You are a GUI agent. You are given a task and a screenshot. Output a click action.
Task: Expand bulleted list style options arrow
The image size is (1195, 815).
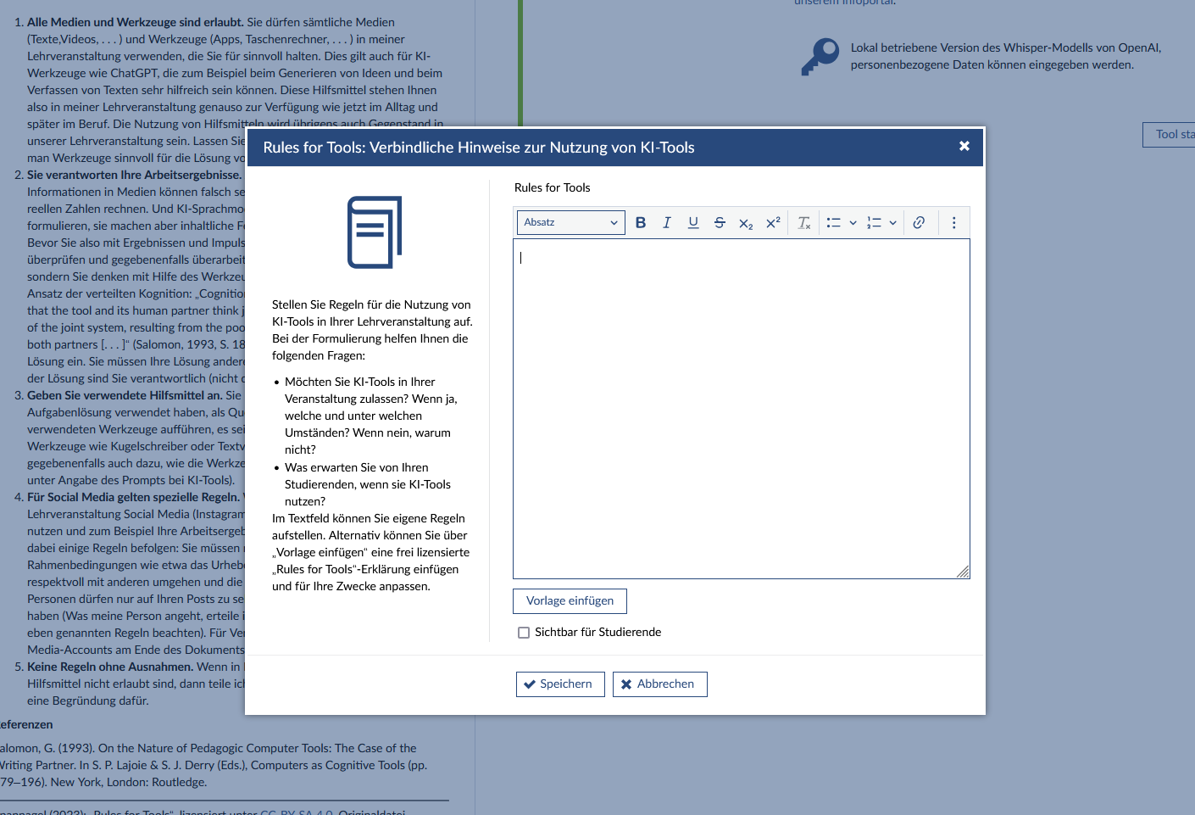pos(853,222)
